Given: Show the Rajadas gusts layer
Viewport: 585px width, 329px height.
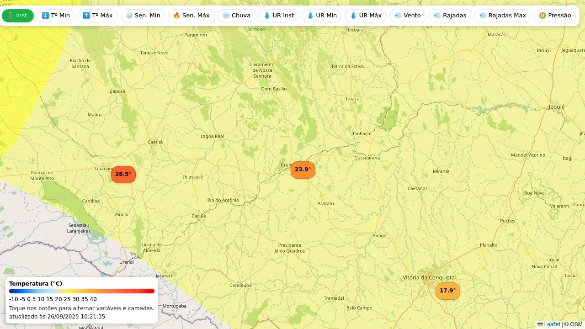Looking at the screenshot, I should click(450, 16).
